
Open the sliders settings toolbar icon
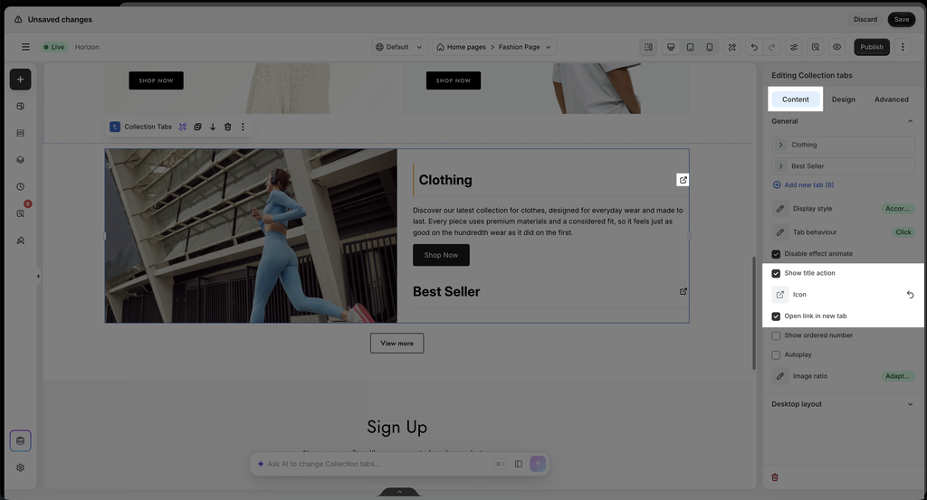pyautogui.click(x=794, y=47)
